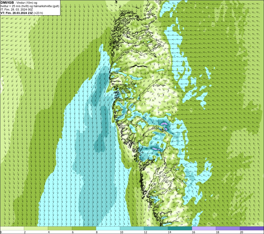Click the 4–6 m/s legend swatch
This screenshot has width=264, height=234.
tap(60, 228)
